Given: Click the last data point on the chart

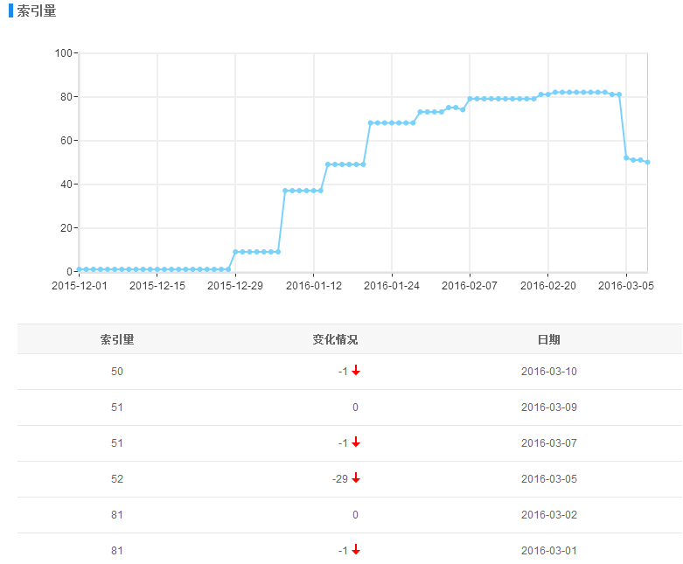Looking at the screenshot, I should tap(647, 162).
